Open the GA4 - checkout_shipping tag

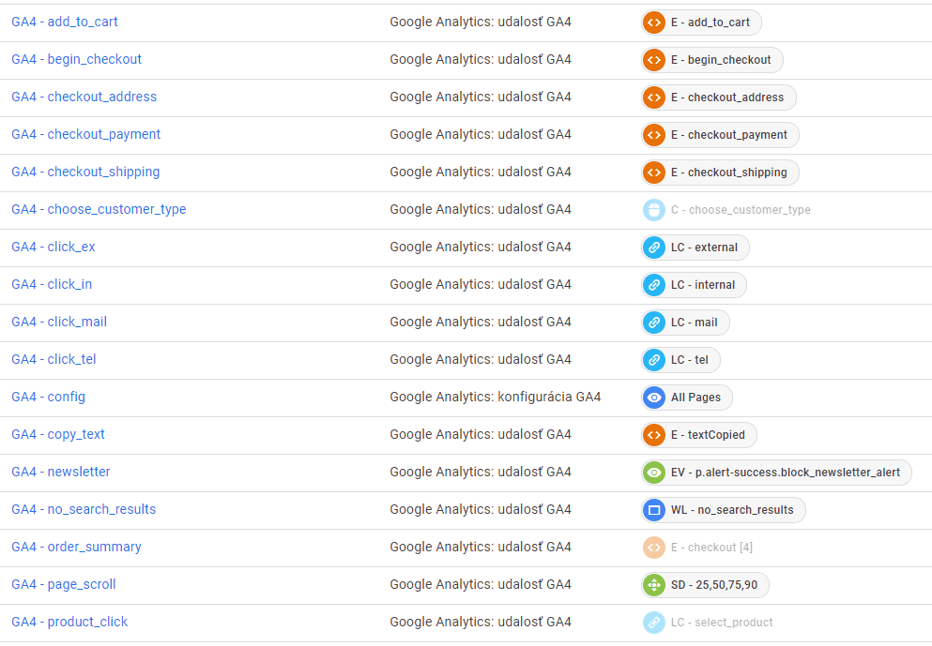tap(85, 172)
